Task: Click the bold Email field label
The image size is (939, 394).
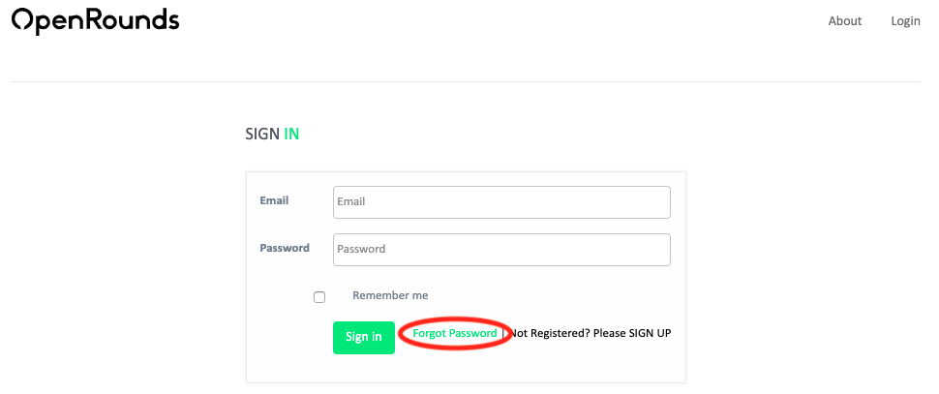Action: pyautogui.click(x=274, y=201)
